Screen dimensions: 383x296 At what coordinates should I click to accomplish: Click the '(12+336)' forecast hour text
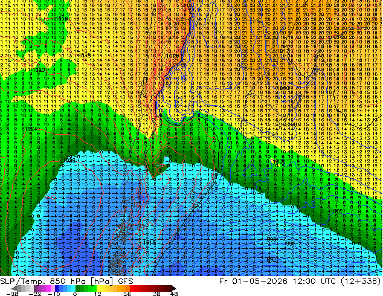(x=362, y=282)
